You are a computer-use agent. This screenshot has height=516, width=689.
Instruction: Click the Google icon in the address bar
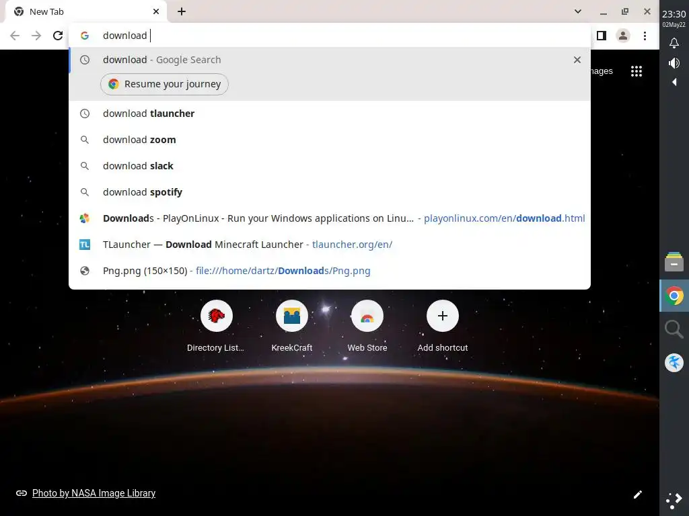(85, 36)
